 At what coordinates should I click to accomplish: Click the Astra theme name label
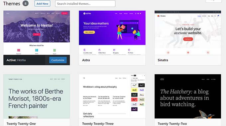pos(86,60)
